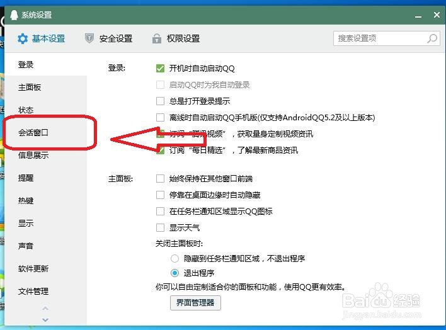Select 登录 in the sidebar
The width and height of the screenshot is (446, 330).
[45, 65]
